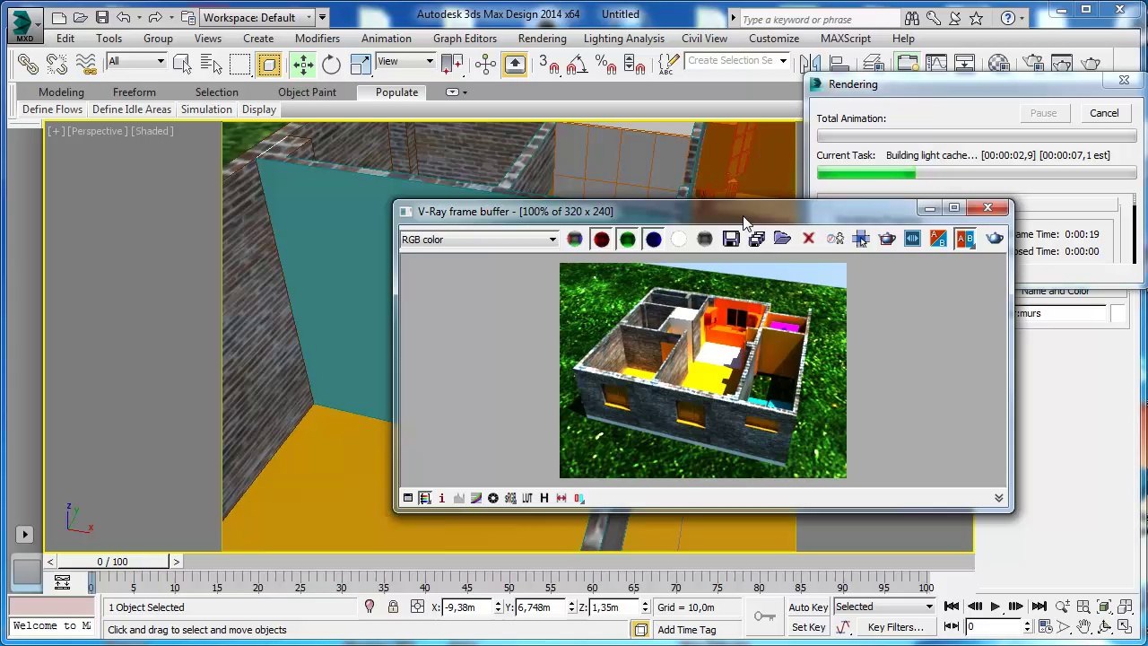
Task: Open the Graph Editors menu
Action: pos(465,39)
